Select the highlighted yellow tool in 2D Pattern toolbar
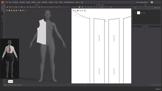Image resolution: width=162 pixels, height=91 pixels. pyautogui.click(x=79, y=7)
